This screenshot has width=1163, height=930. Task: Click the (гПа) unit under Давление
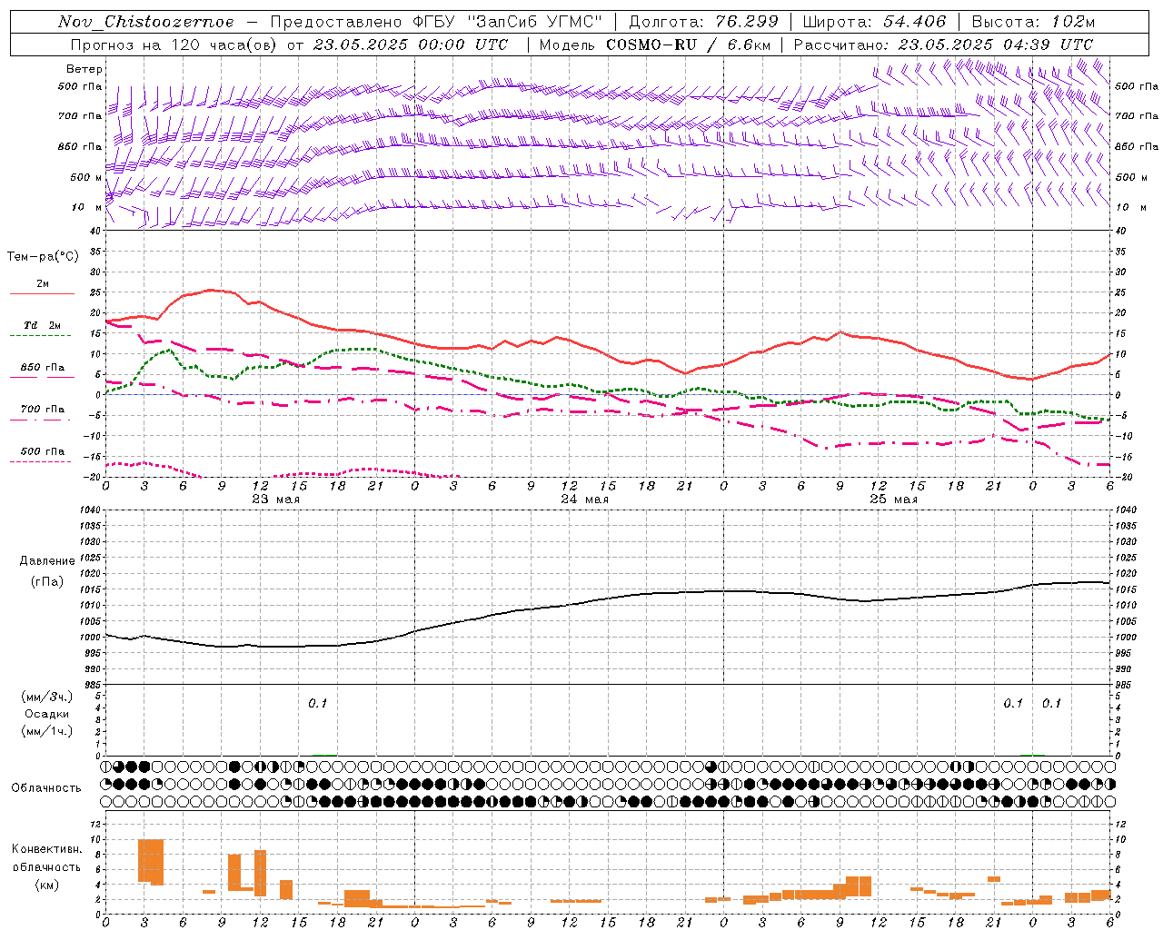pyautogui.click(x=46, y=582)
